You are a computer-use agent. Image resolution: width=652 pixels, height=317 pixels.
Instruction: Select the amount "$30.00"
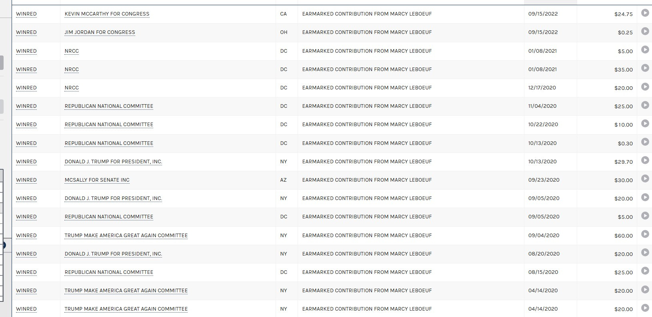(624, 180)
